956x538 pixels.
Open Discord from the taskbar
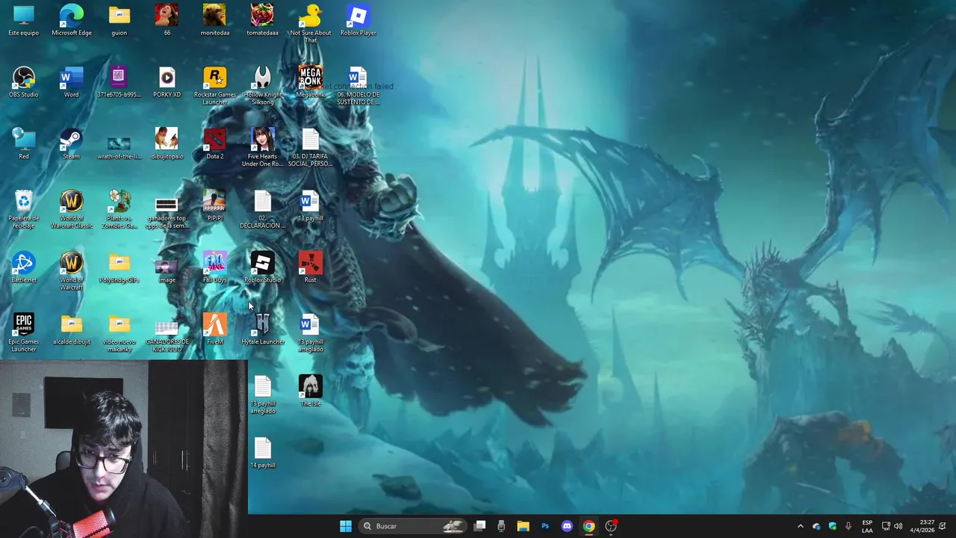(567, 526)
